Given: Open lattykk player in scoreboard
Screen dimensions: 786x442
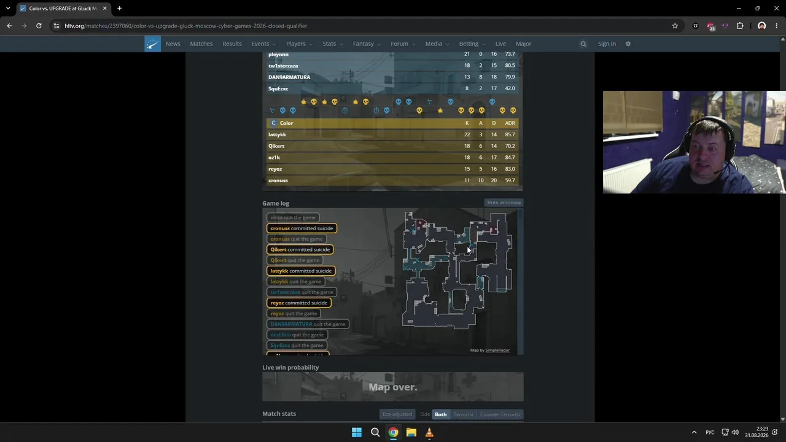Looking at the screenshot, I should point(277,134).
